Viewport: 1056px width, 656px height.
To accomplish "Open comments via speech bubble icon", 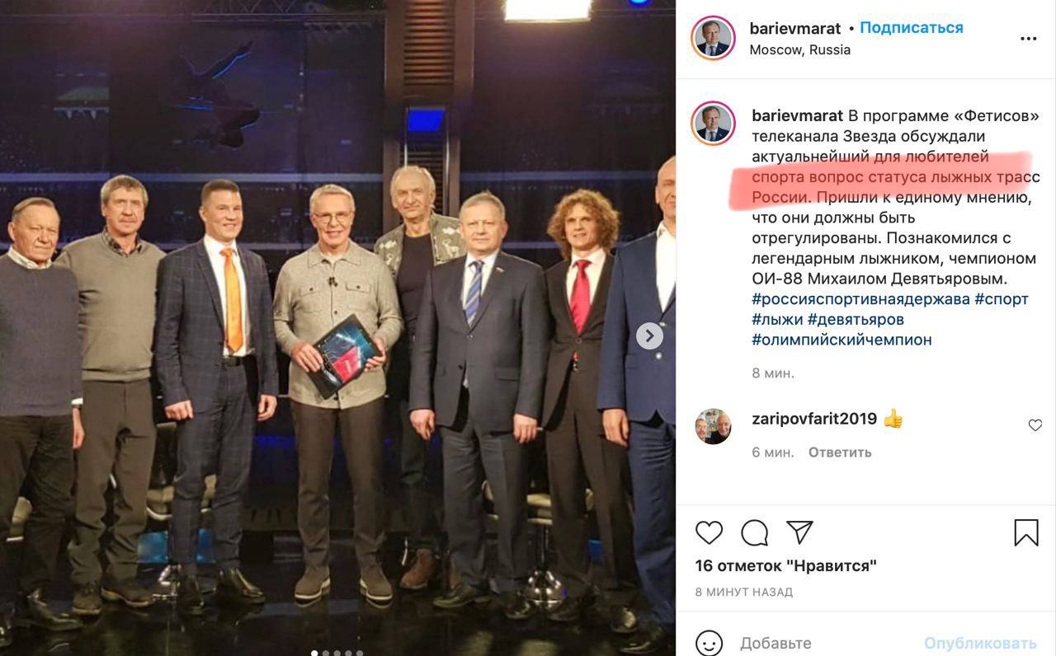I will click(754, 533).
